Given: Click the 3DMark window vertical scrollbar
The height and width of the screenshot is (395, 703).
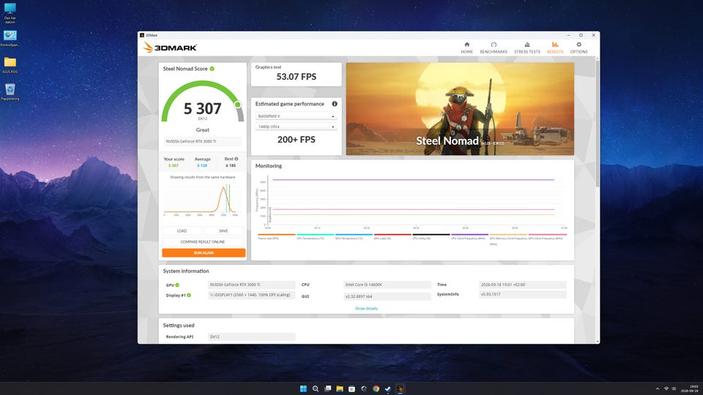Looking at the screenshot, I should click(598, 123).
